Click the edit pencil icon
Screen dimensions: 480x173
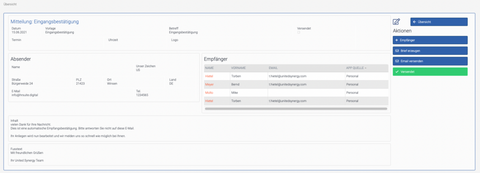397,22
